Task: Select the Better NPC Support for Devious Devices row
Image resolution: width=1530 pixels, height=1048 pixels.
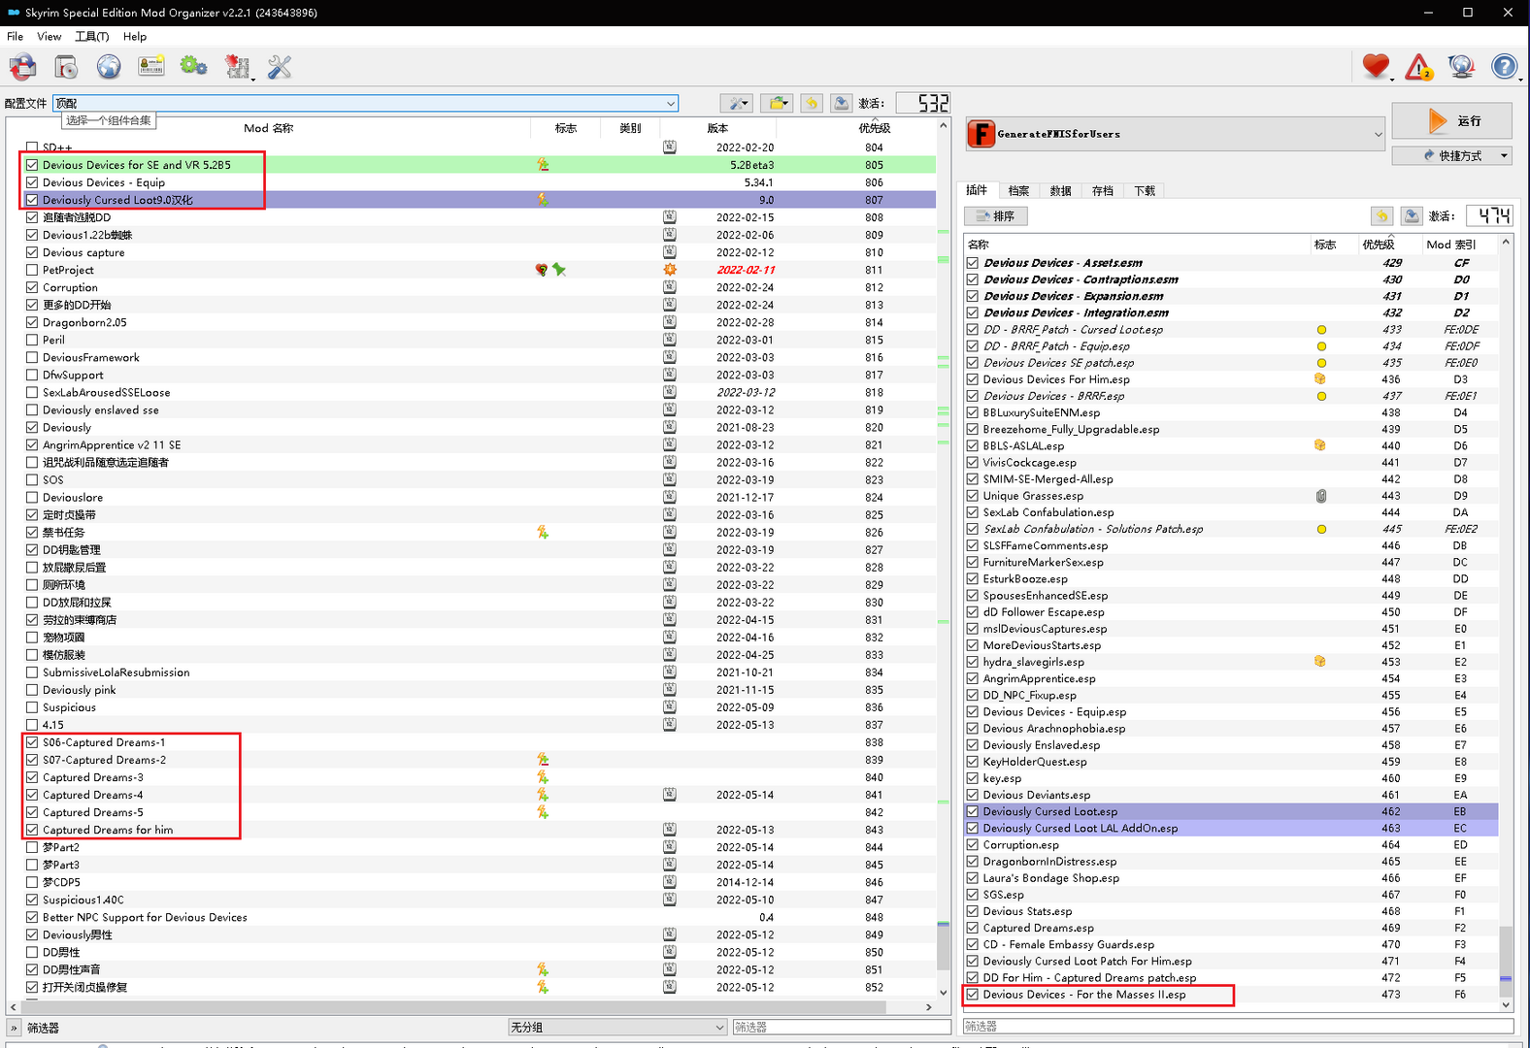Action: point(472,917)
